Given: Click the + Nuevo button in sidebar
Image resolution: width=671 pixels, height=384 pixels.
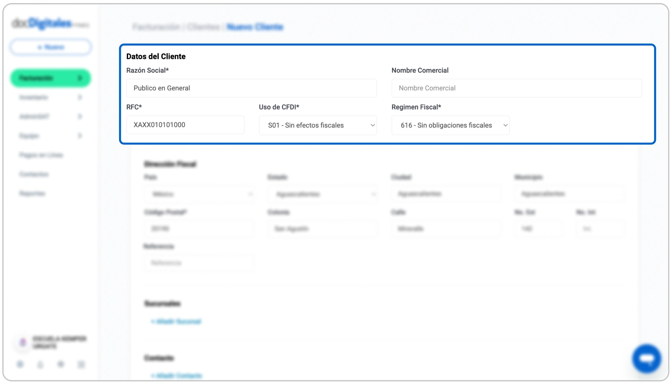Looking at the screenshot, I should (x=51, y=47).
